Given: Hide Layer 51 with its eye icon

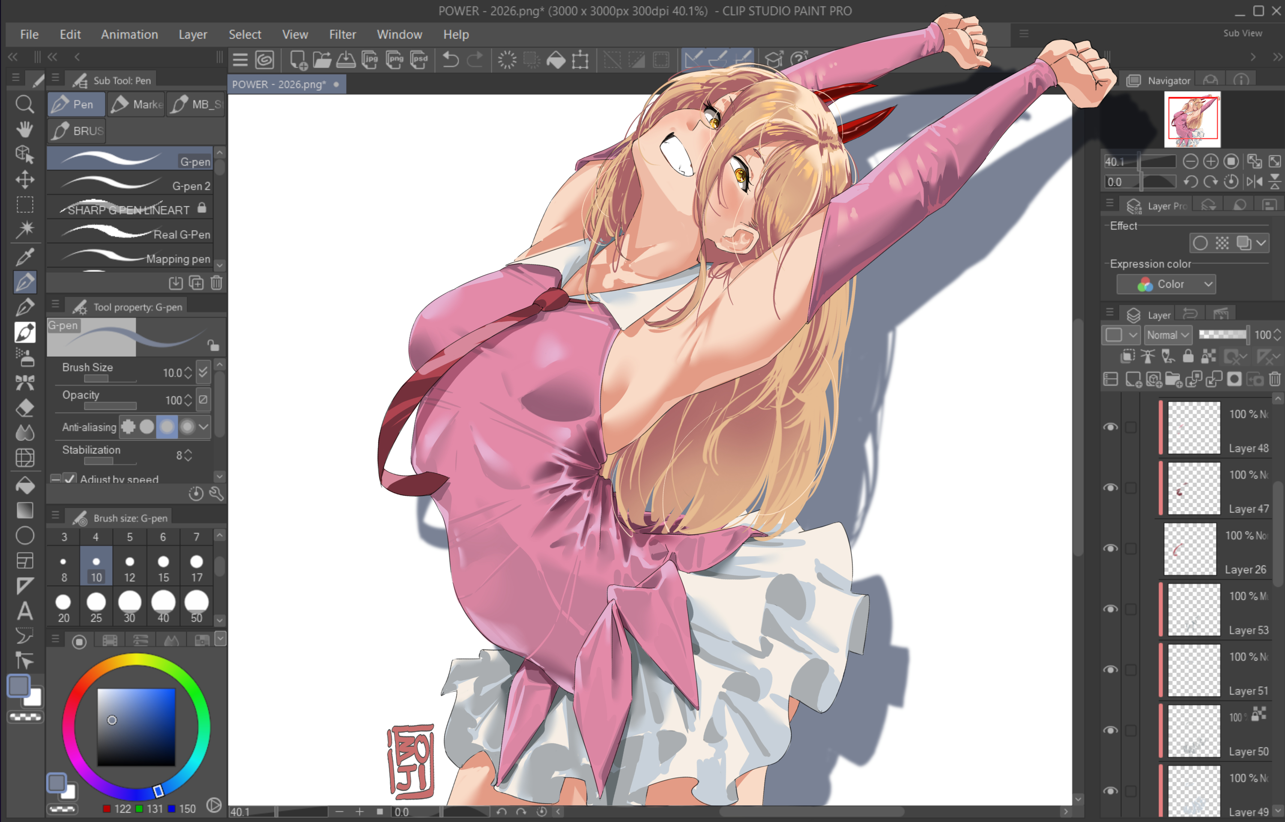Looking at the screenshot, I should click(1111, 670).
